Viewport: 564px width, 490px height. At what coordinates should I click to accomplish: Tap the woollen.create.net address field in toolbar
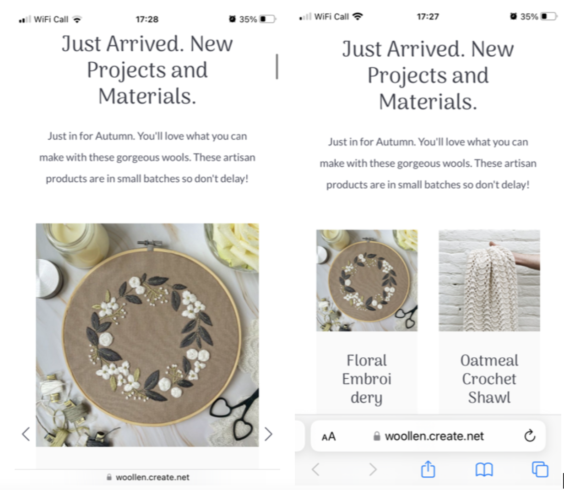point(428,436)
